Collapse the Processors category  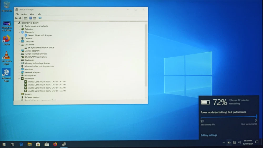coord(19,79)
